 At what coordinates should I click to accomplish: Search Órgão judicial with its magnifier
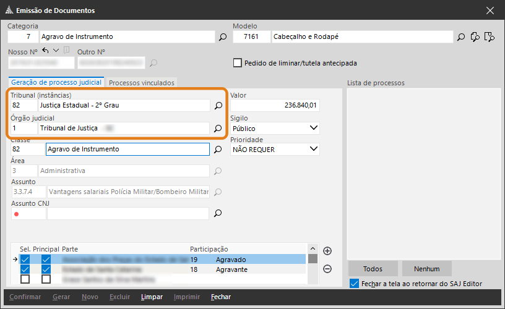tap(218, 129)
